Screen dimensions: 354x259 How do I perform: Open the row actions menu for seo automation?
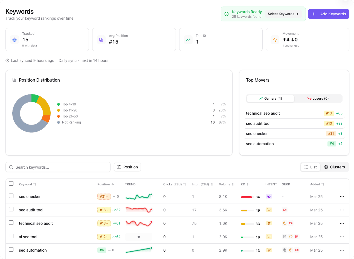click(342, 250)
